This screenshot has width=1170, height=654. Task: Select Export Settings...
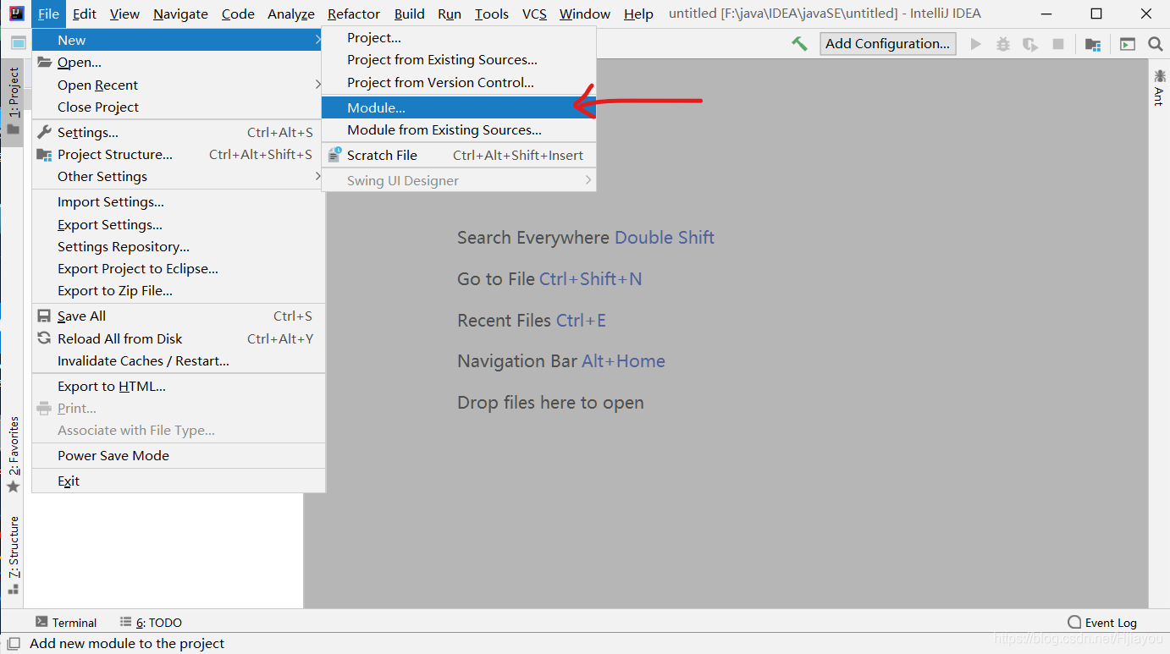[x=179, y=224]
